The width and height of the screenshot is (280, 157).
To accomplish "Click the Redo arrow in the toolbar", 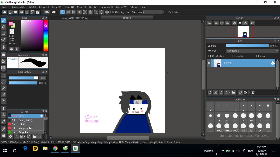I will click(54, 12).
